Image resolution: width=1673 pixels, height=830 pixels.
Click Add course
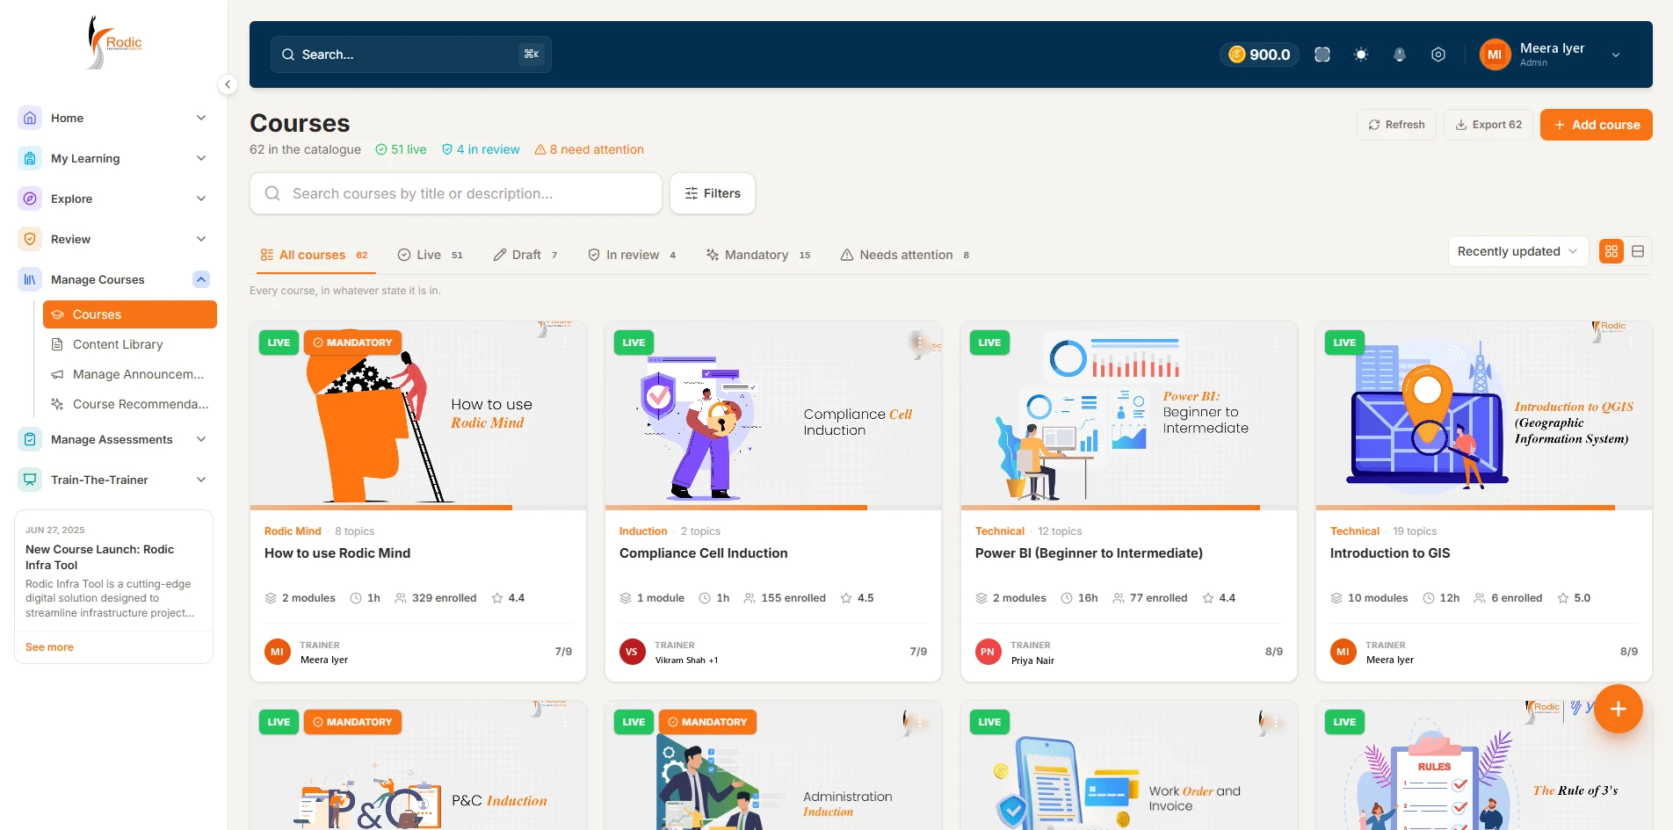(1596, 125)
